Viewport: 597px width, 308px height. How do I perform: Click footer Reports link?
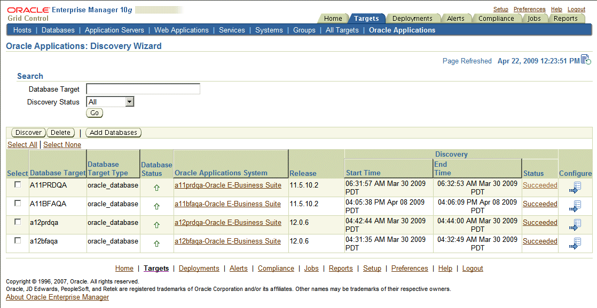(x=341, y=268)
